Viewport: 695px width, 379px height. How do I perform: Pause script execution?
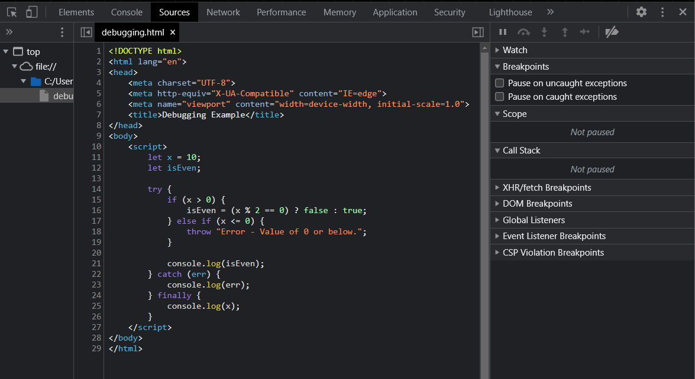point(503,32)
